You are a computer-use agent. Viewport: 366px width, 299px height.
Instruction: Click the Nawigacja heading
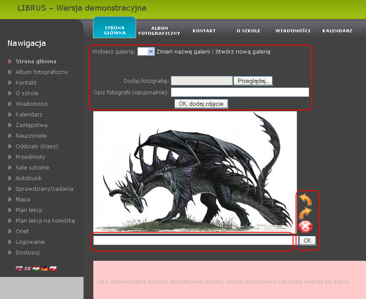click(x=27, y=43)
